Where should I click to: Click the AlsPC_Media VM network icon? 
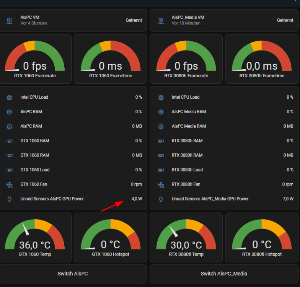coord(161,21)
